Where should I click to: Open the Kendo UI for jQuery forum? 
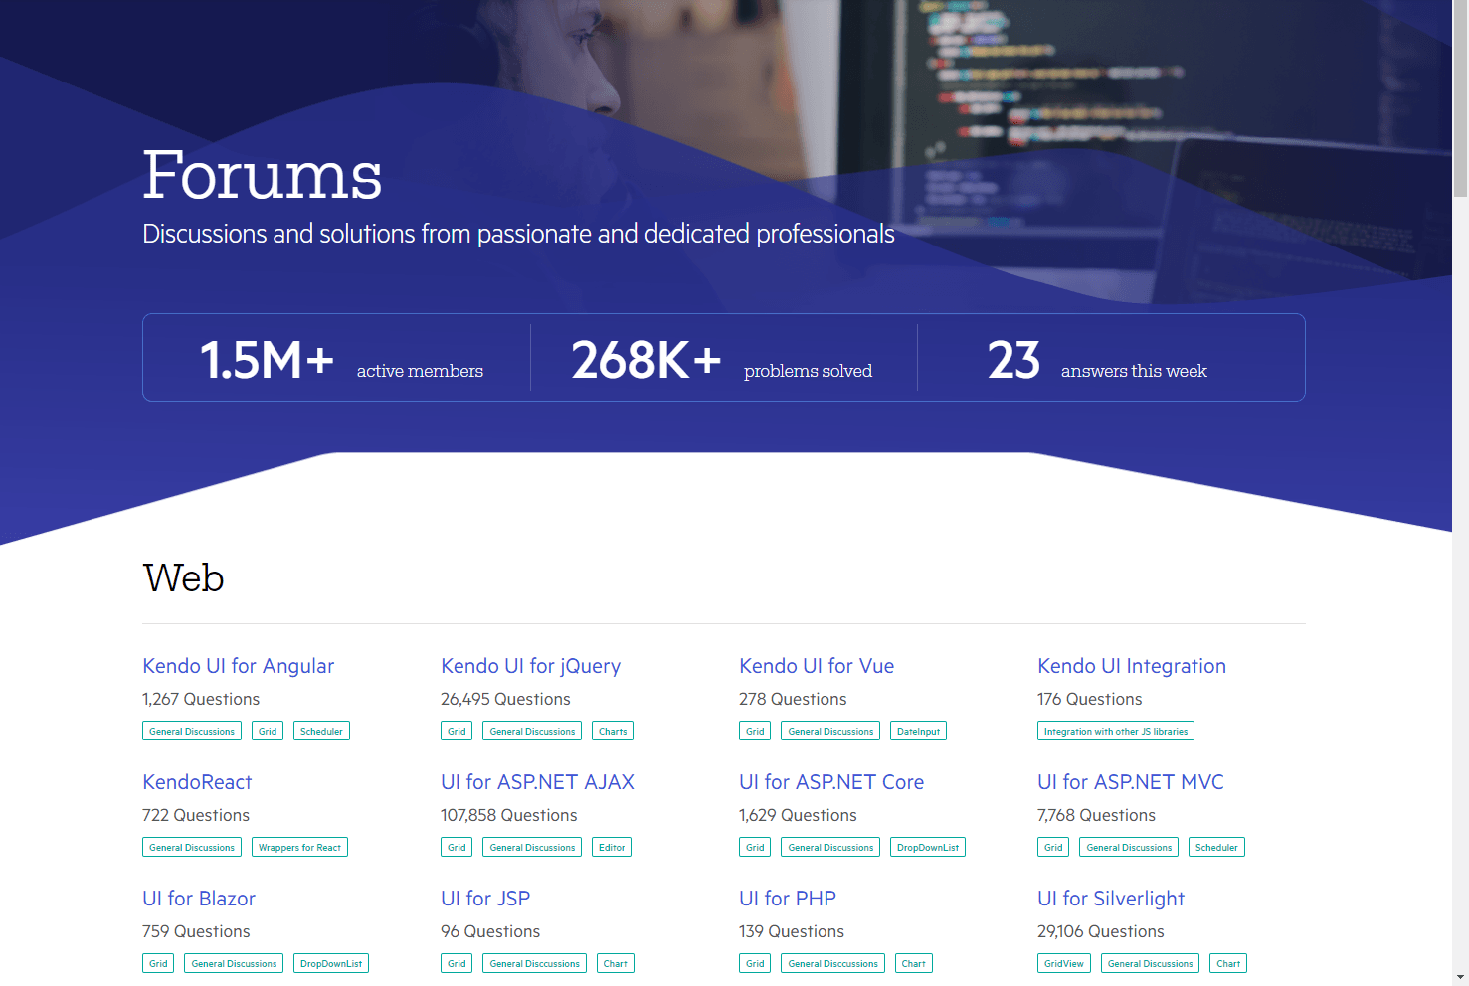coord(530,666)
